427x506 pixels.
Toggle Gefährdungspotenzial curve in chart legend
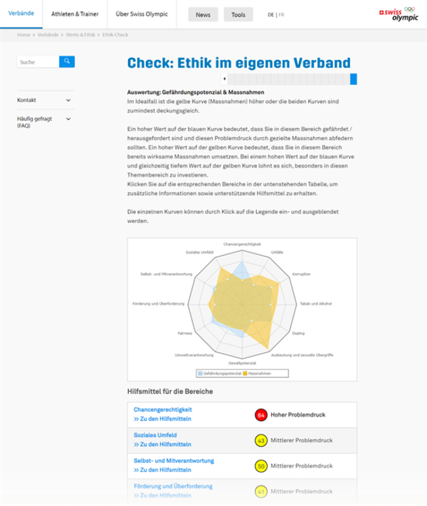(219, 373)
